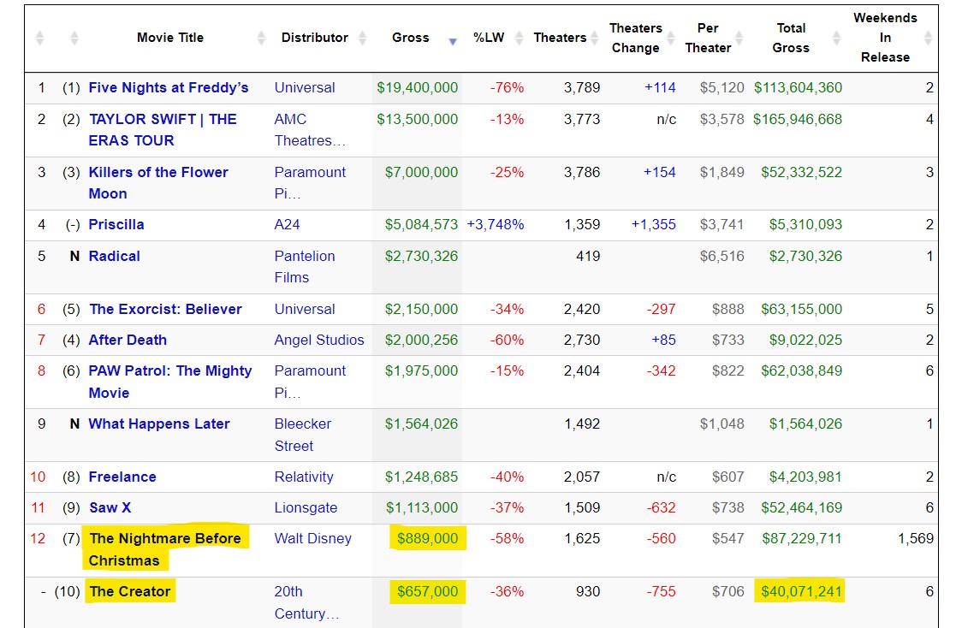
Task: Sort by the Per Theater column header
Action: click(708, 38)
